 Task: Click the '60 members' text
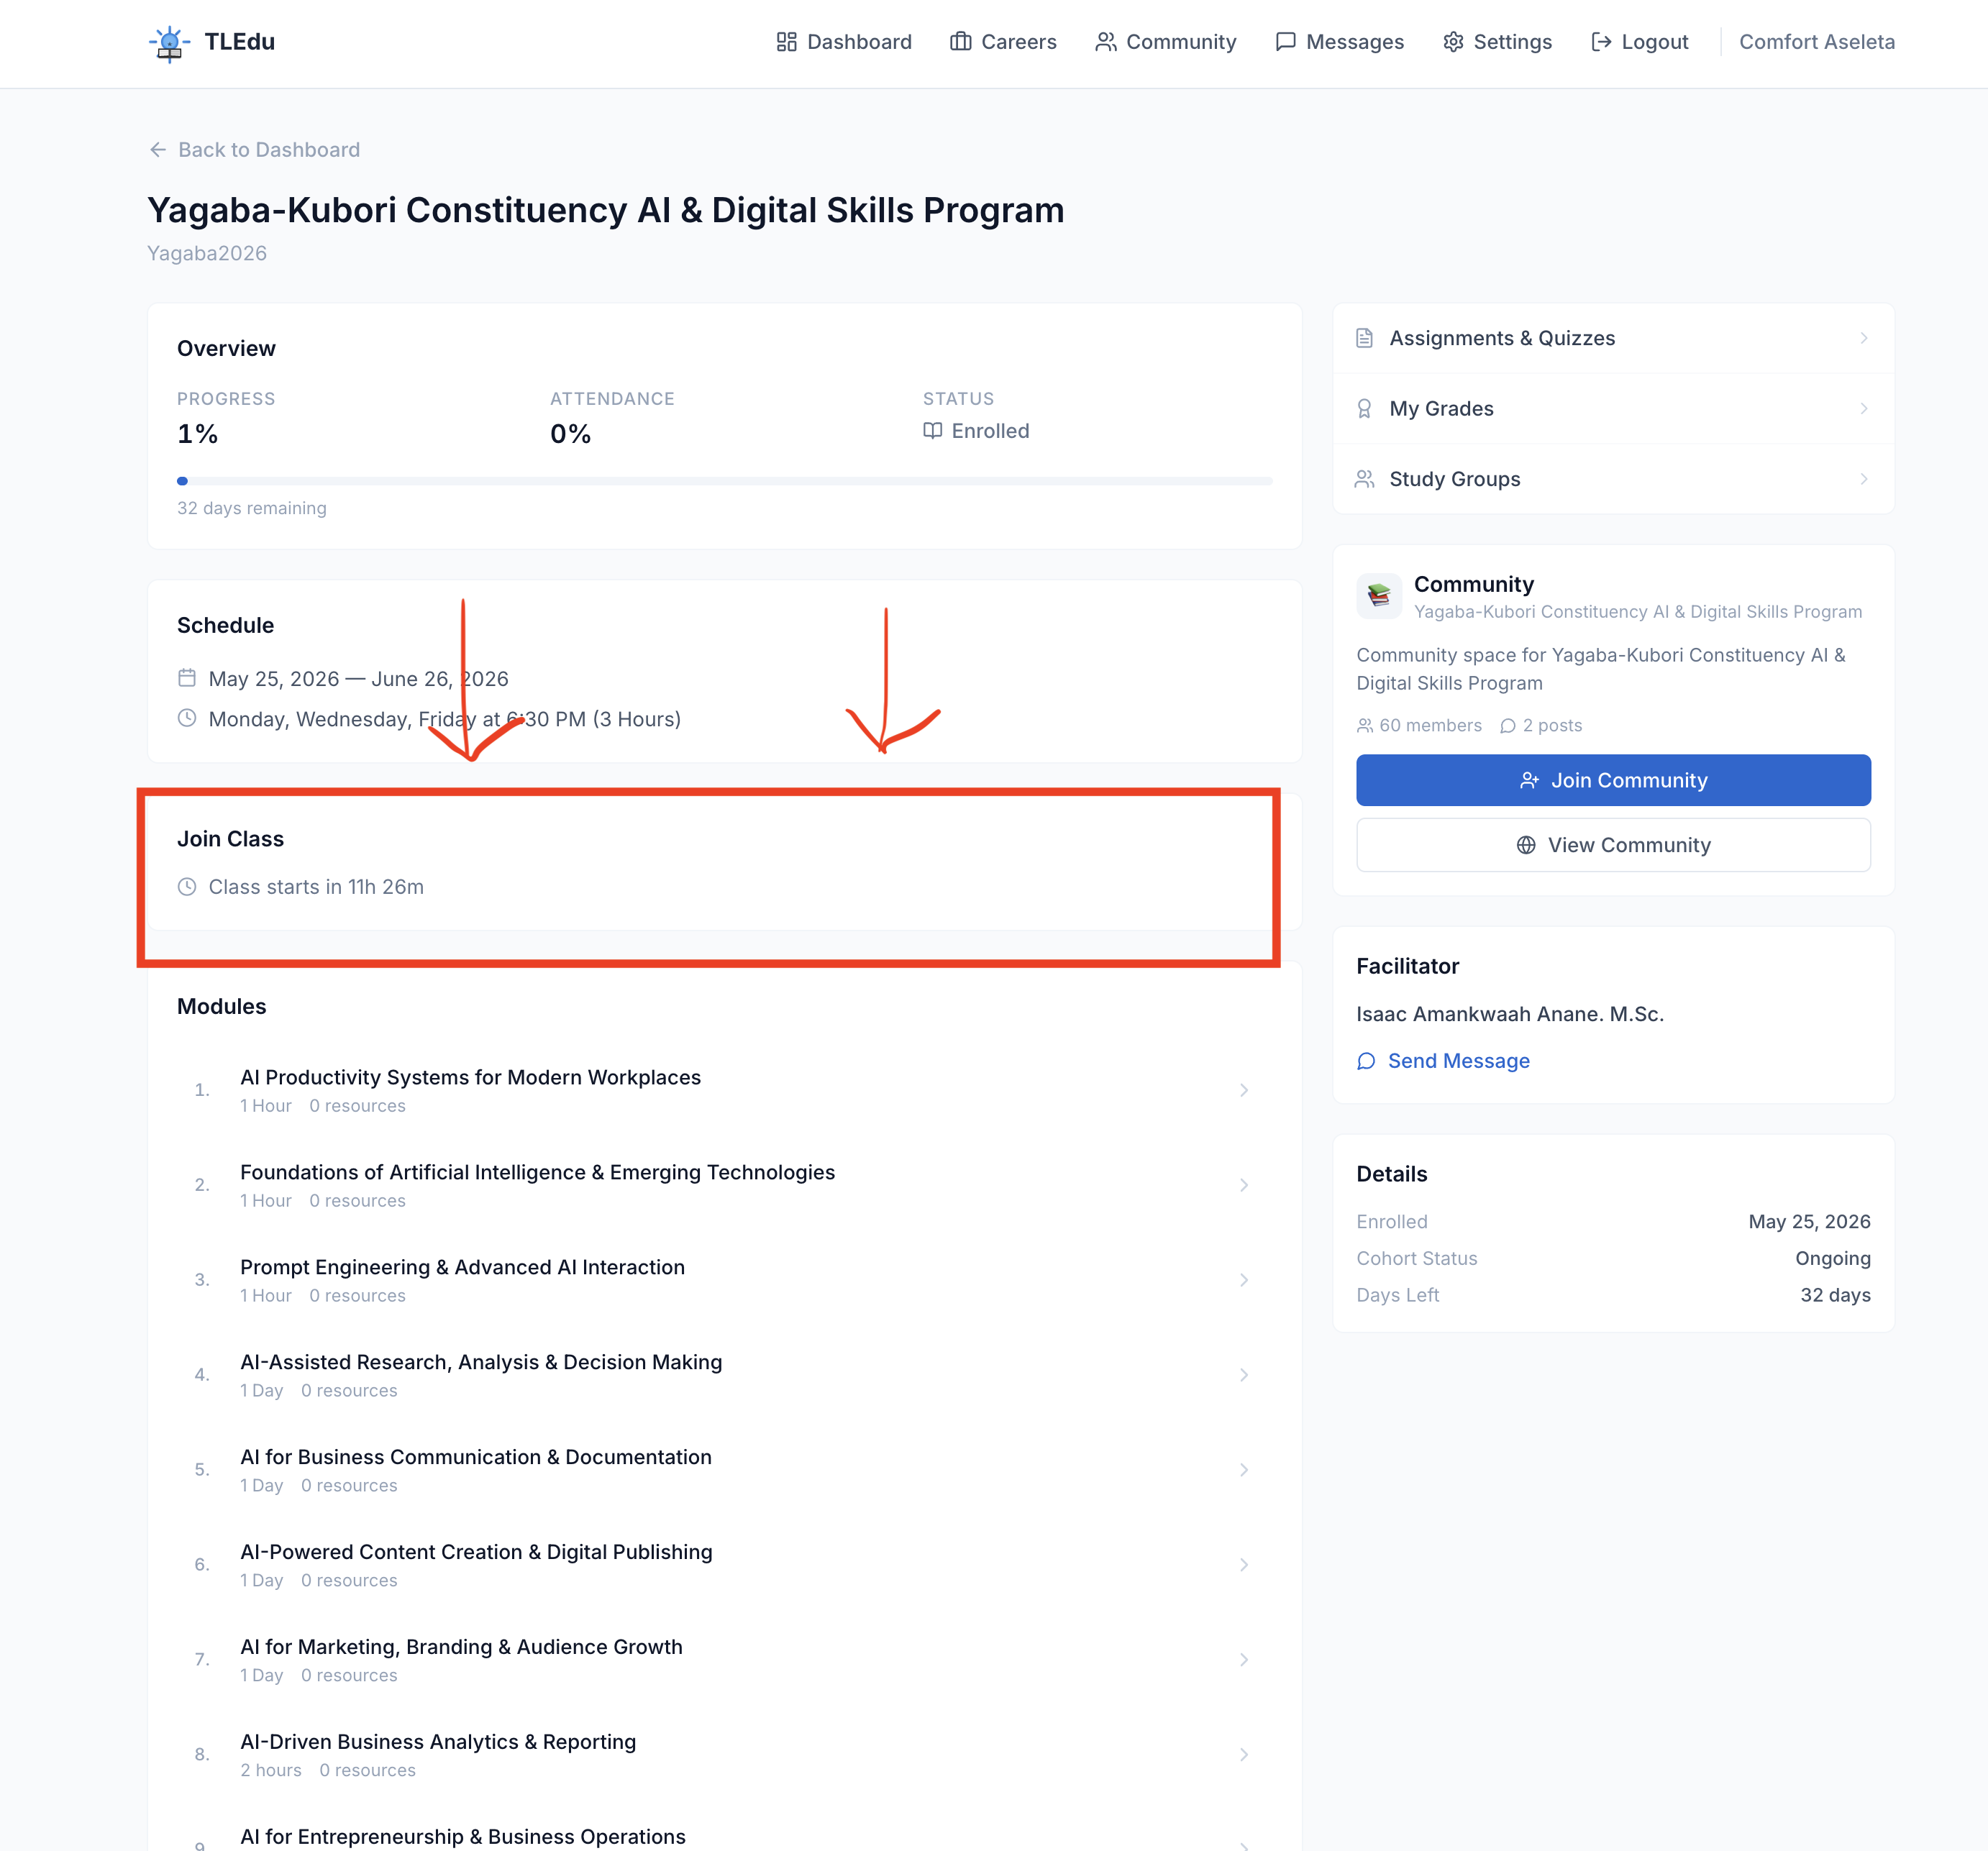point(1430,725)
